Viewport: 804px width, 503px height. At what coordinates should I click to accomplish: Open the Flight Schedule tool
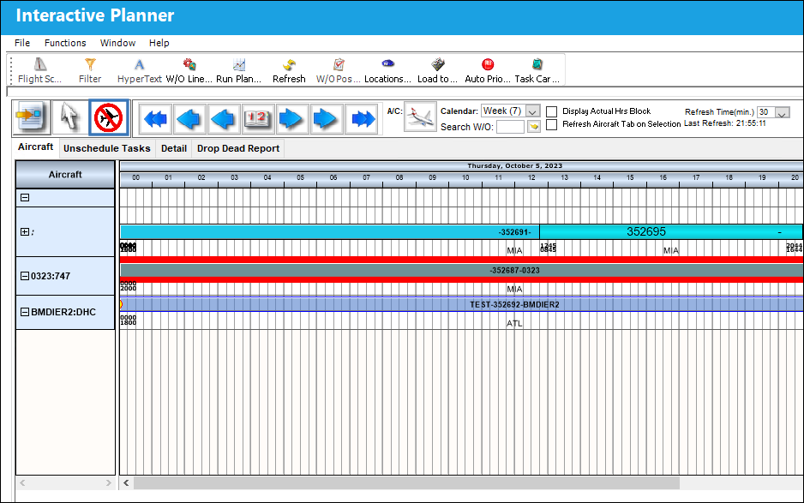coord(39,70)
